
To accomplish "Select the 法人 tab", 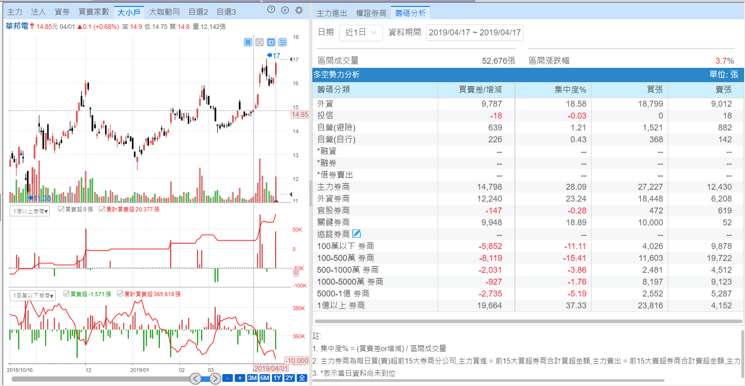I will pyautogui.click(x=38, y=12).
